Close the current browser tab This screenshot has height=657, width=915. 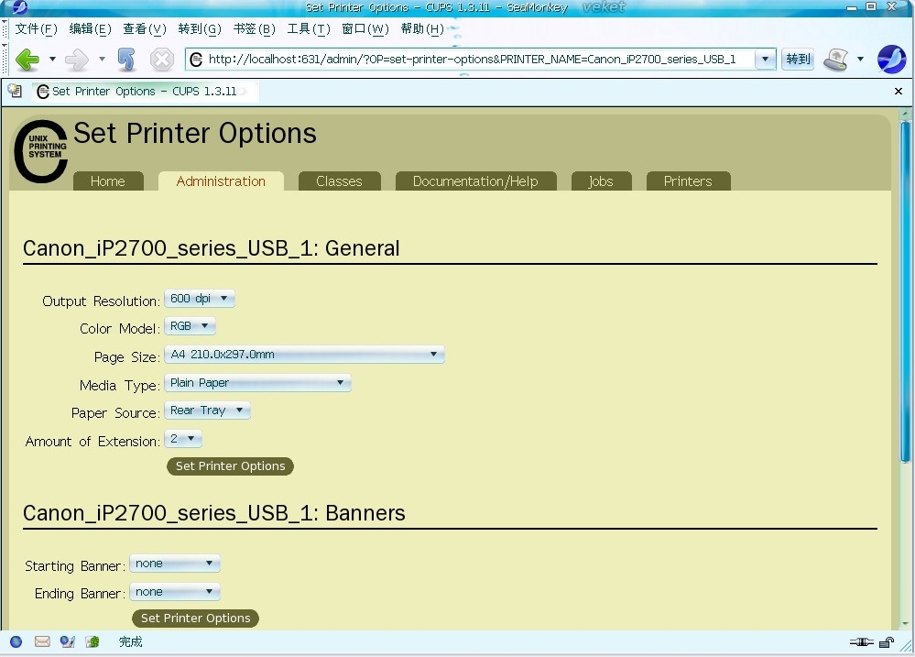coord(899,91)
